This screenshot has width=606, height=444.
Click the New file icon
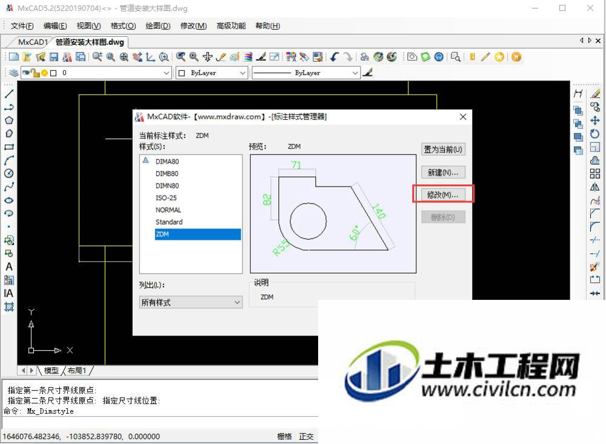pos(14,57)
